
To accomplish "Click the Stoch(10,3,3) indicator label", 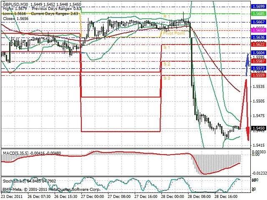I will click(x=15, y=181).
